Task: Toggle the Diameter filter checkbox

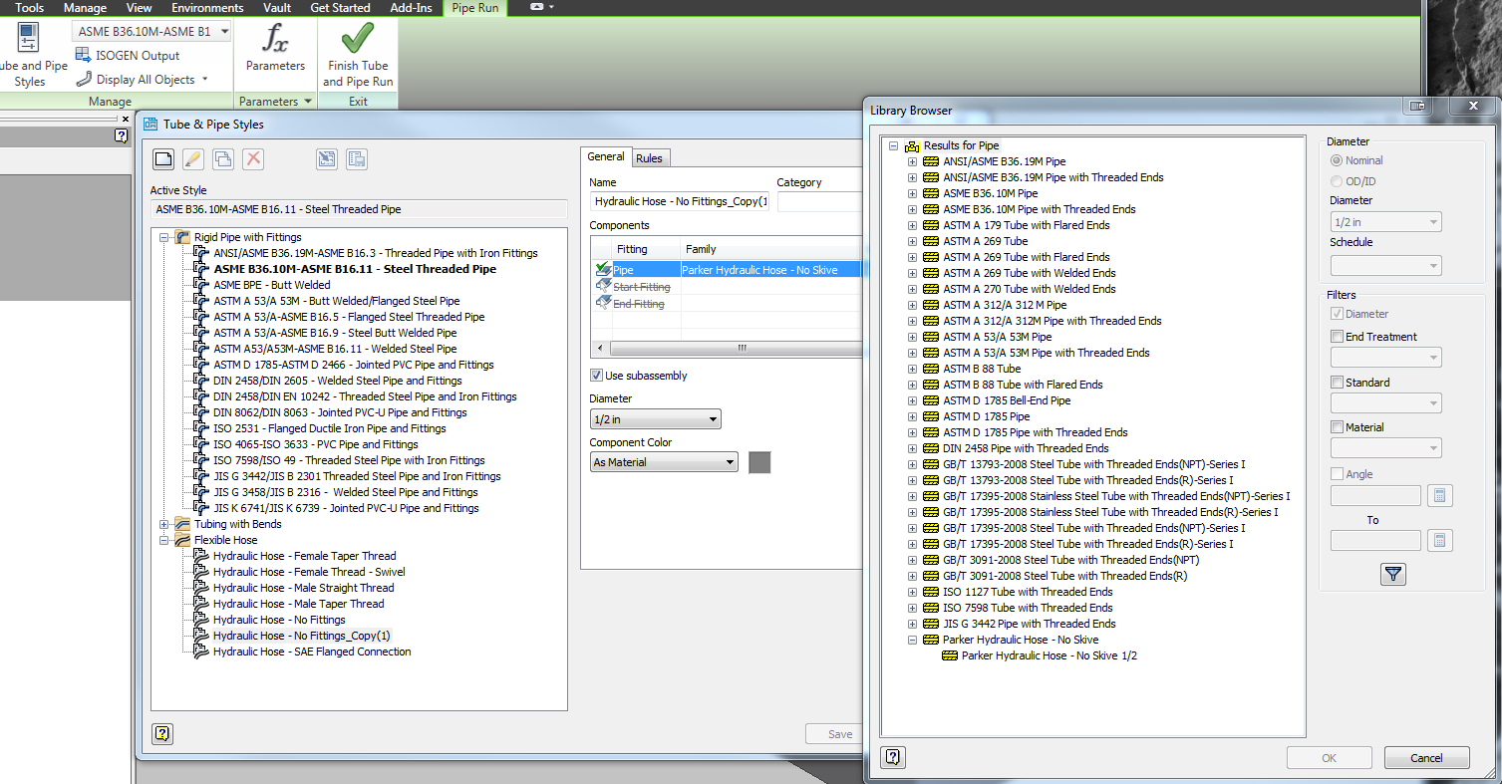Action: click(x=1337, y=314)
